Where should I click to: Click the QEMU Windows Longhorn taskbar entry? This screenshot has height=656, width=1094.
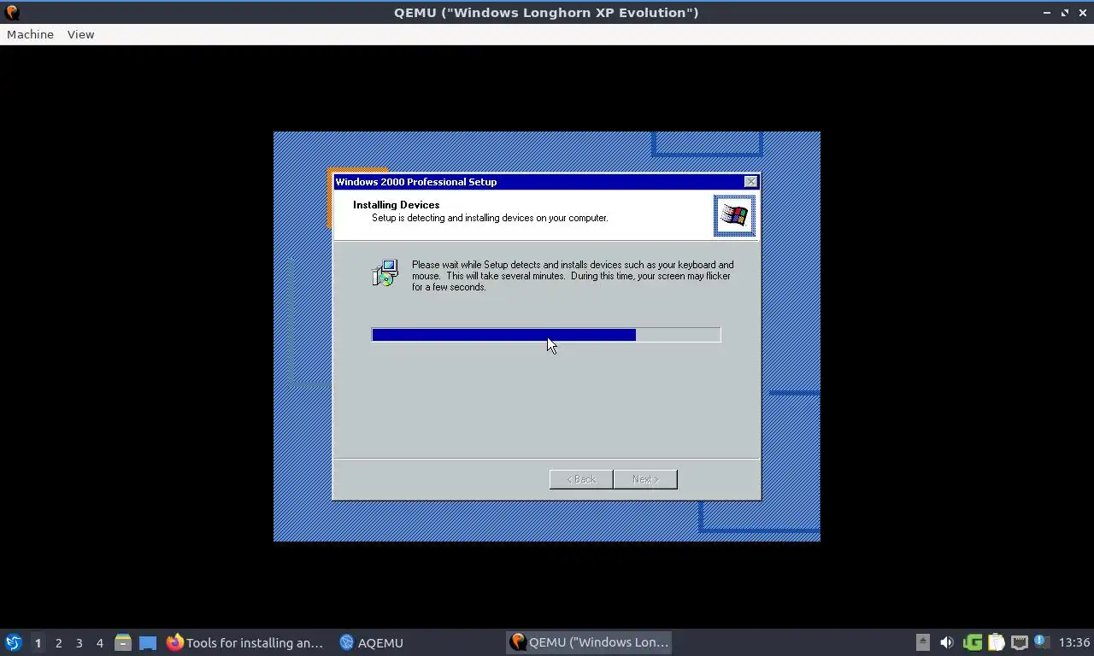pyautogui.click(x=589, y=642)
